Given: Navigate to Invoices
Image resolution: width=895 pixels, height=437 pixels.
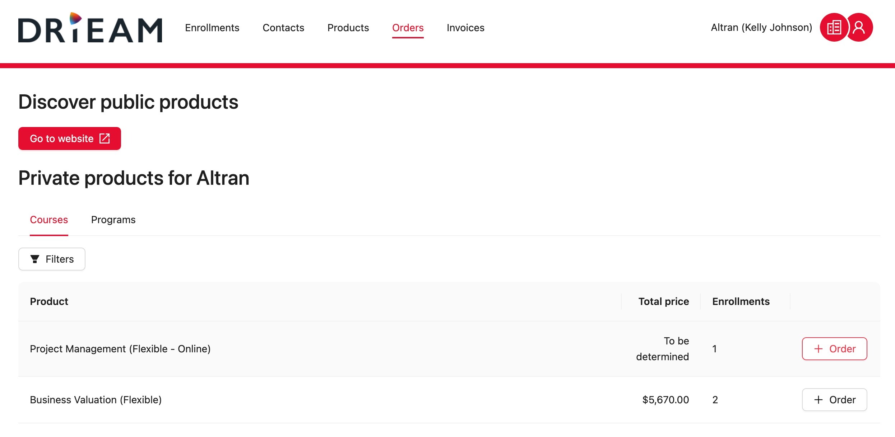Looking at the screenshot, I should [x=465, y=28].
